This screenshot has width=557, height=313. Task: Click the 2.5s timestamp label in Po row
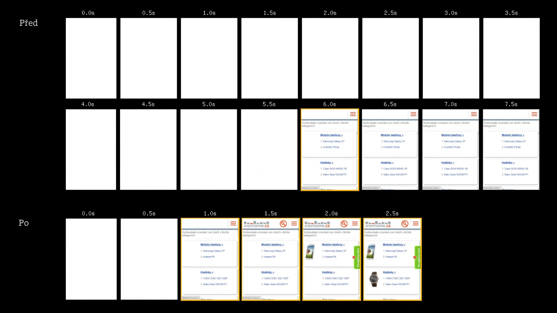[392, 214]
